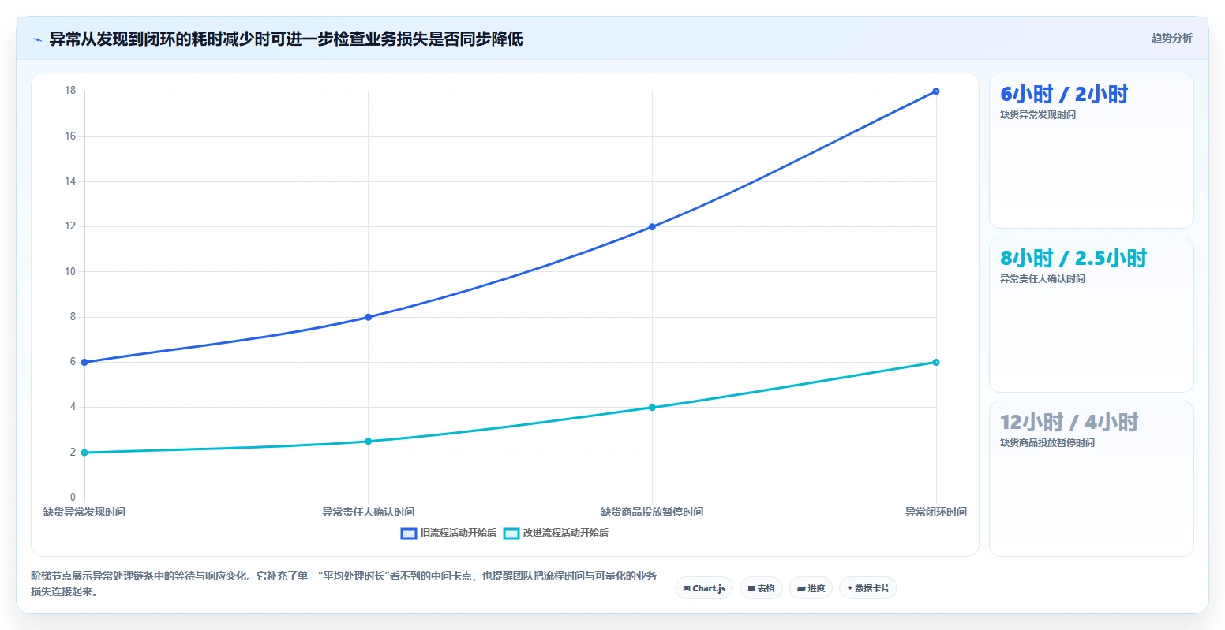Click the x-axis label 异常责任人确认时间

pyautogui.click(x=369, y=513)
